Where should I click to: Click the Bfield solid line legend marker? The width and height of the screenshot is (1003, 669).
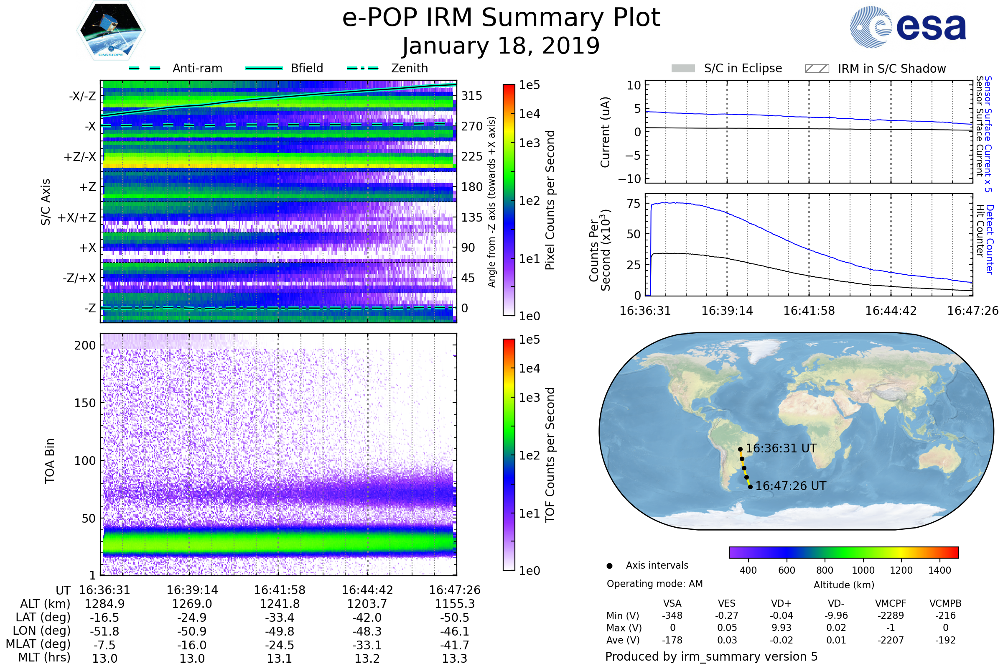[264, 68]
